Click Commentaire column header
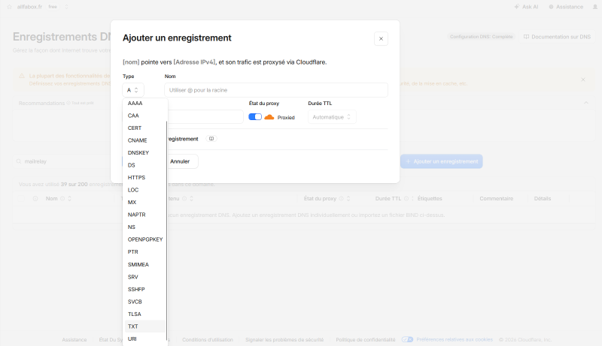 496,199
